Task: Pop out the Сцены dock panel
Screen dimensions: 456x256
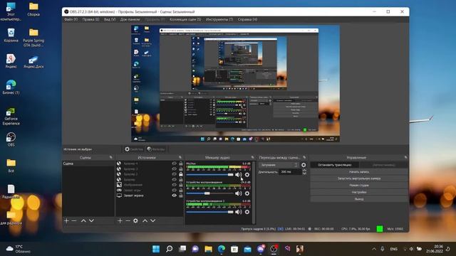Action: click(111, 157)
